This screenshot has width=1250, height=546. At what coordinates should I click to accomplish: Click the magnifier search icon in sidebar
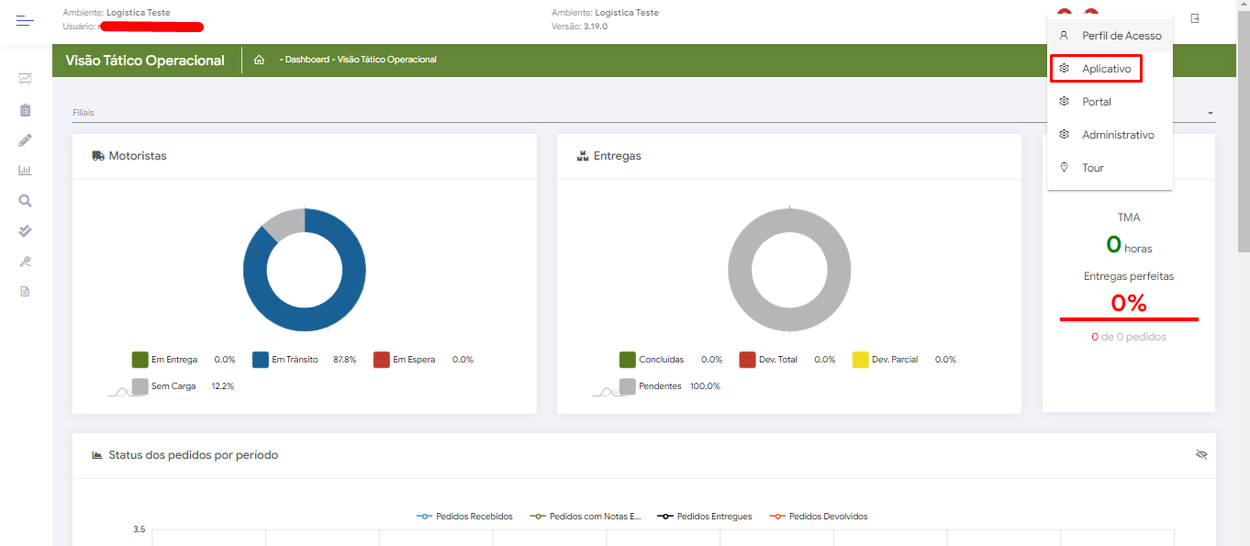[26, 201]
